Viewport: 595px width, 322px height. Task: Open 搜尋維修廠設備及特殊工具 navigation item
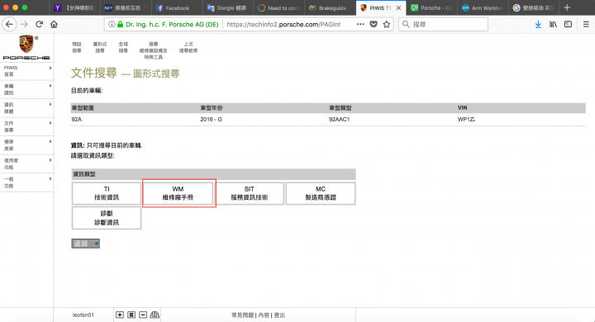click(x=154, y=50)
